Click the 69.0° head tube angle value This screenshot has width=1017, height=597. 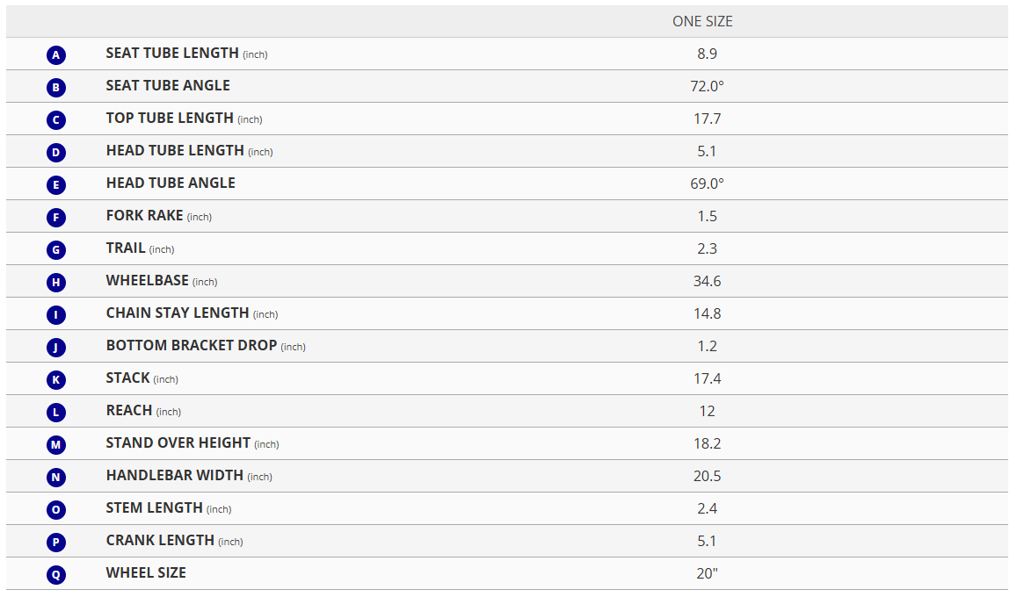point(707,183)
